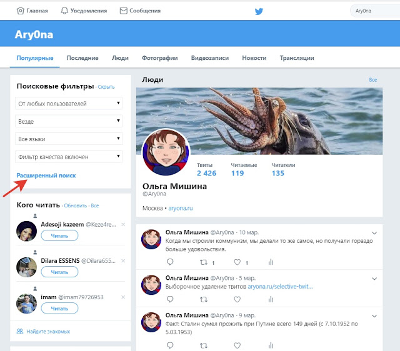Retweet the 10 мар. communism tweet
The image size is (400, 351).
[203, 262]
